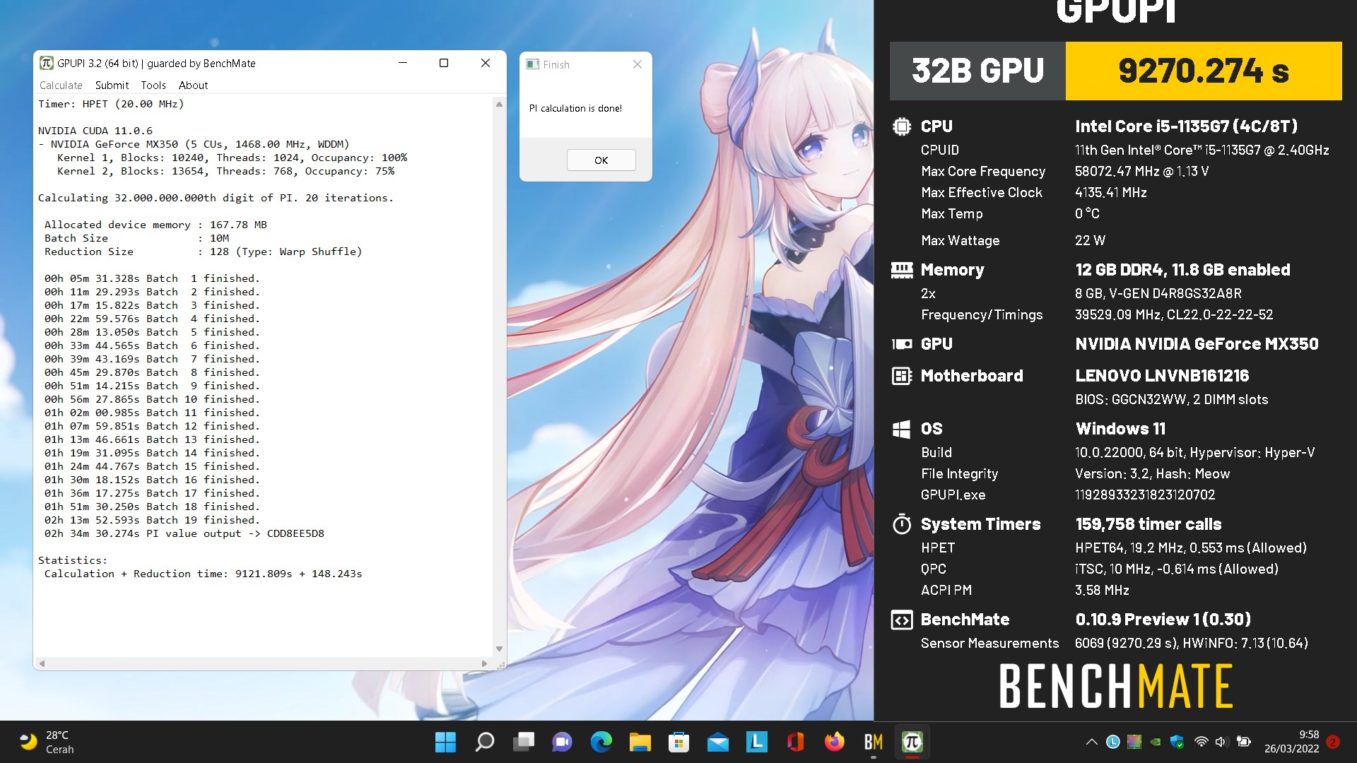The height and width of the screenshot is (763, 1357).
Task: Open Microsoft Store from taskbar
Action: 679,742
